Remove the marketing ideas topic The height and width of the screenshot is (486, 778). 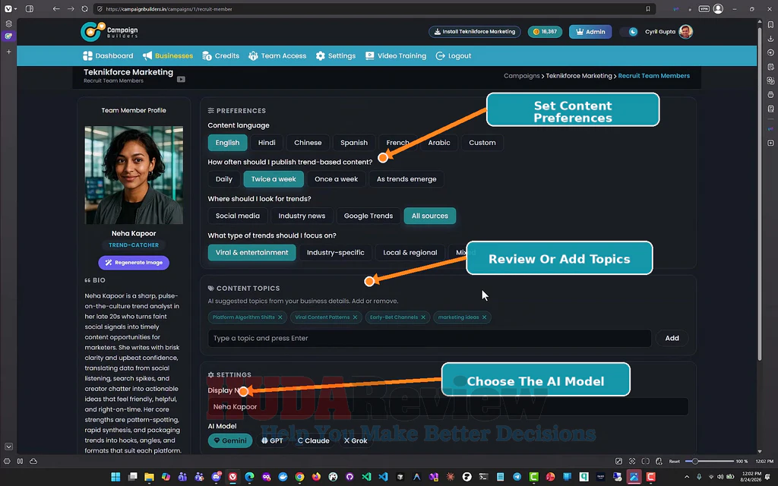click(x=484, y=317)
